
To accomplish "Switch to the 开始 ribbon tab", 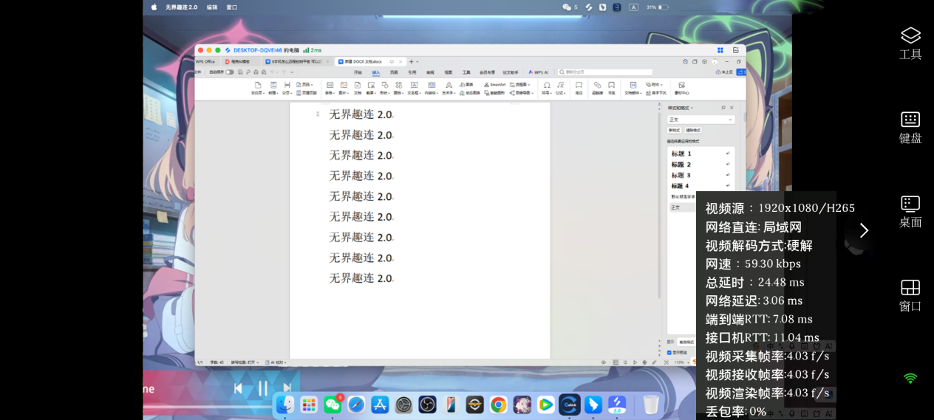I will click(x=358, y=72).
